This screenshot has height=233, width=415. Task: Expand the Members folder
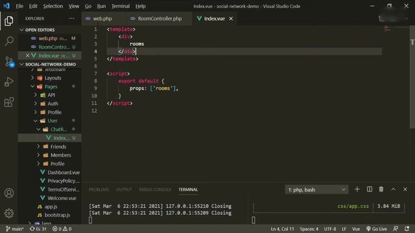[49, 155]
